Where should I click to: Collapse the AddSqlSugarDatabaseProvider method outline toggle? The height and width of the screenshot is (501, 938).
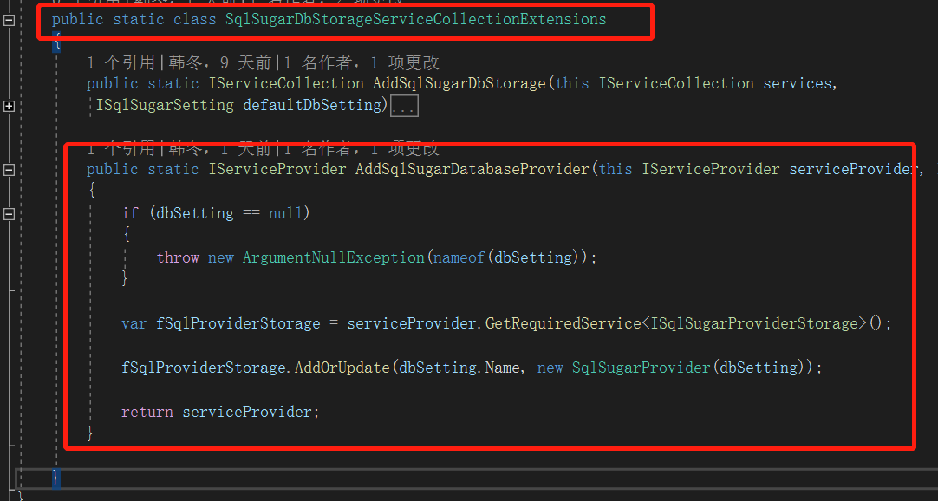pos(9,170)
